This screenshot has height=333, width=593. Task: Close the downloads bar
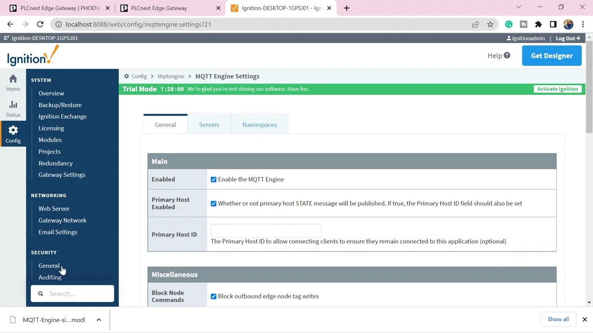point(585,319)
